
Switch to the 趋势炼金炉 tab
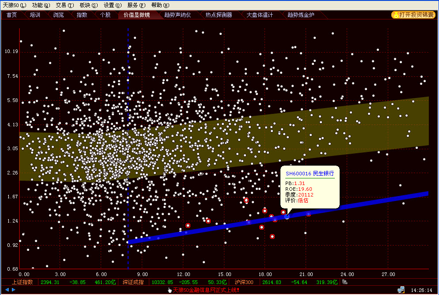pyautogui.click(x=301, y=15)
